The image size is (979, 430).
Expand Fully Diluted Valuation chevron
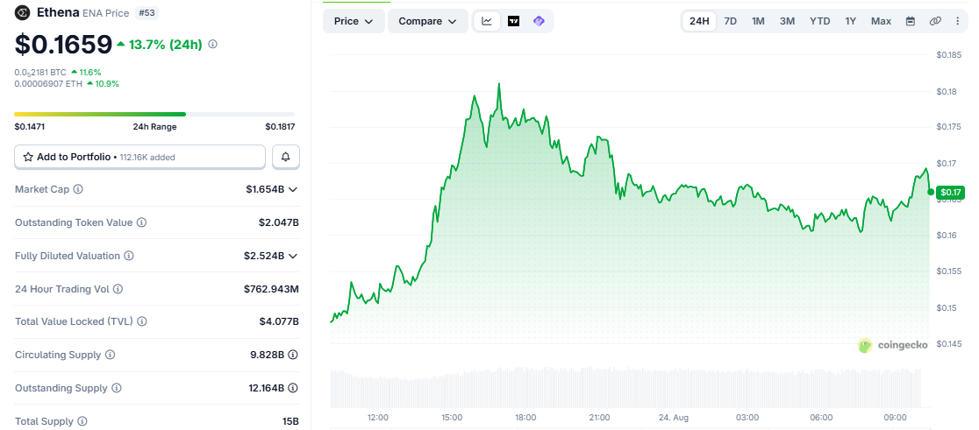pyautogui.click(x=293, y=256)
